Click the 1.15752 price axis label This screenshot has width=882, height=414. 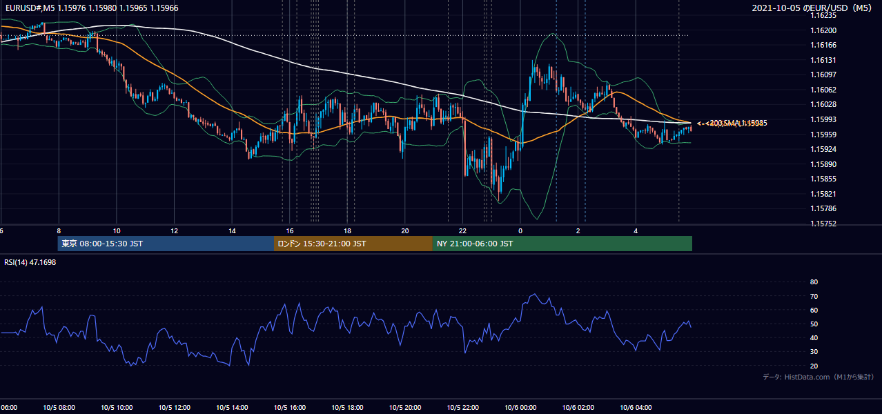[823, 224]
